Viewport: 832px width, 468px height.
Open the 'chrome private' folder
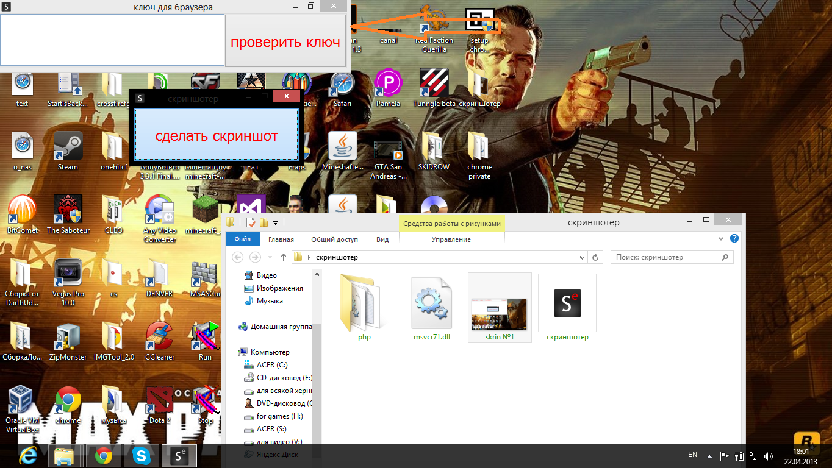click(x=479, y=155)
